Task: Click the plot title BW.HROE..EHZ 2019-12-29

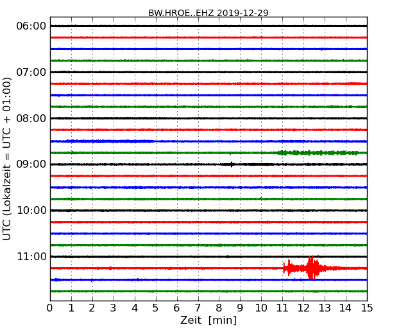Action: 208,13
